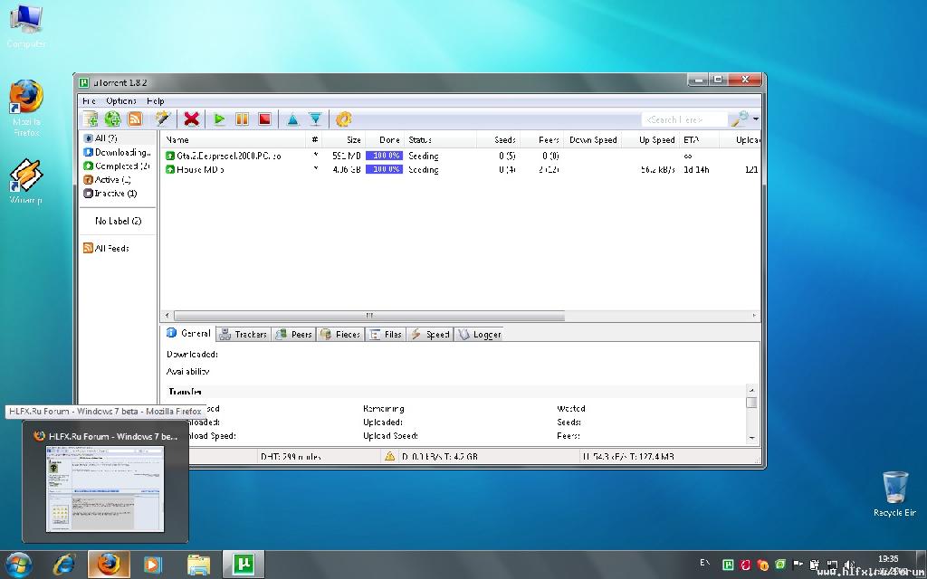Sort torrents by the Down Speed column header
The image size is (927, 579).
592,140
